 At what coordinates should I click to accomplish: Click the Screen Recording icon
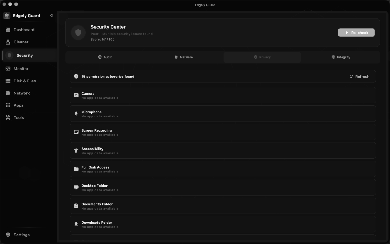(x=76, y=132)
